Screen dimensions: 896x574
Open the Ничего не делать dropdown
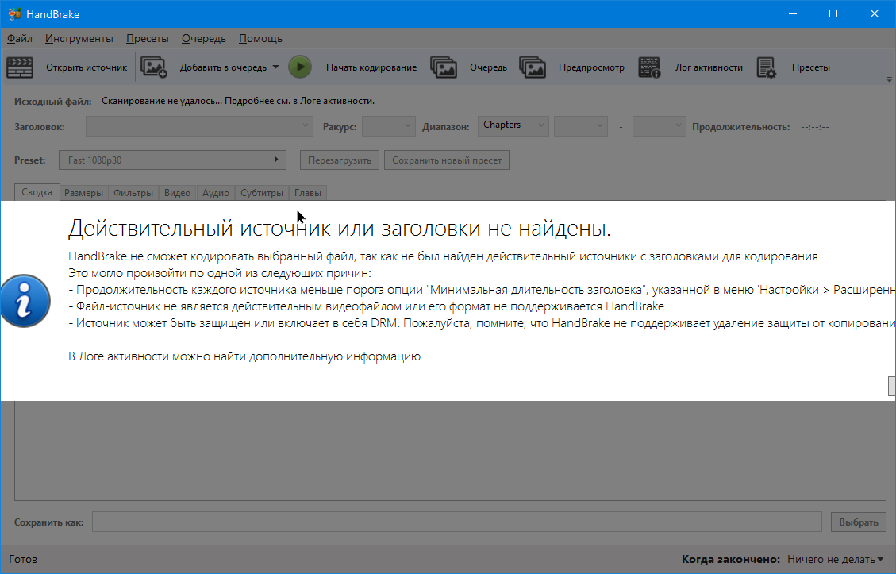[x=835, y=559]
